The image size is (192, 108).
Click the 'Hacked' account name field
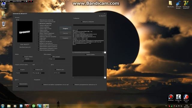(x=22, y=73)
